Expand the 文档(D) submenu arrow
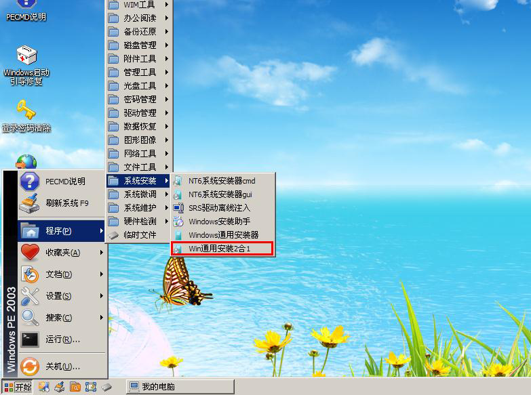 pyautogui.click(x=101, y=274)
